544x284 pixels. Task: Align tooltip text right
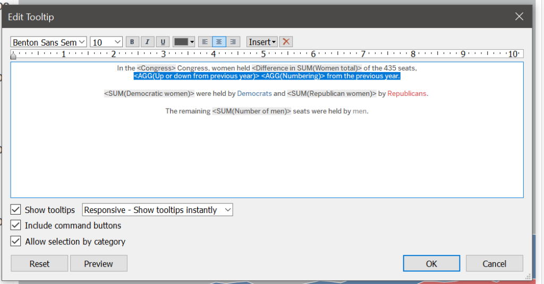233,42
